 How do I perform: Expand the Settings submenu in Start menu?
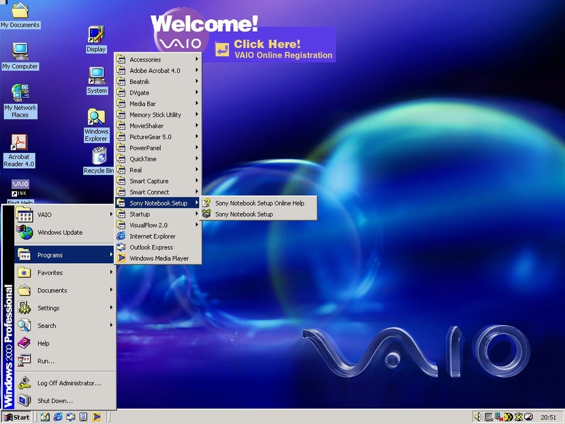pos(65,308)
